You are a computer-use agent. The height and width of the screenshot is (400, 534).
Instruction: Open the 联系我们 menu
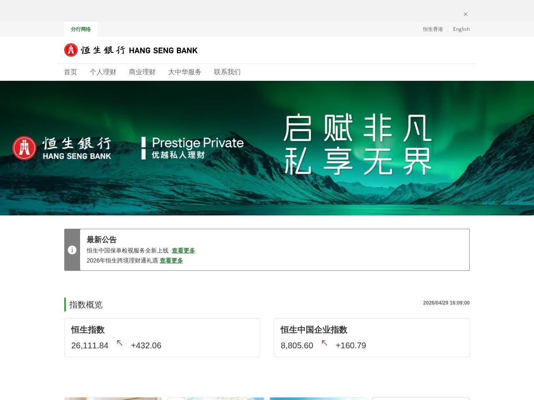click(227, 72)
